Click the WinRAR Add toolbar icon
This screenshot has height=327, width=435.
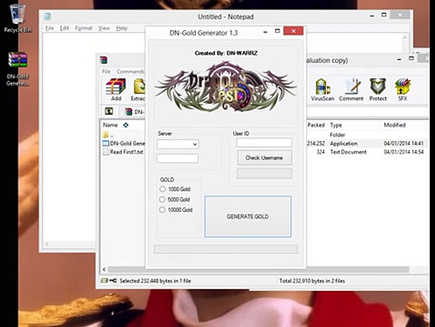click(x=116, y=89)
